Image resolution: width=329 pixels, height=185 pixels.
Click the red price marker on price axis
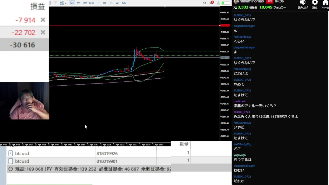[225, 25]
